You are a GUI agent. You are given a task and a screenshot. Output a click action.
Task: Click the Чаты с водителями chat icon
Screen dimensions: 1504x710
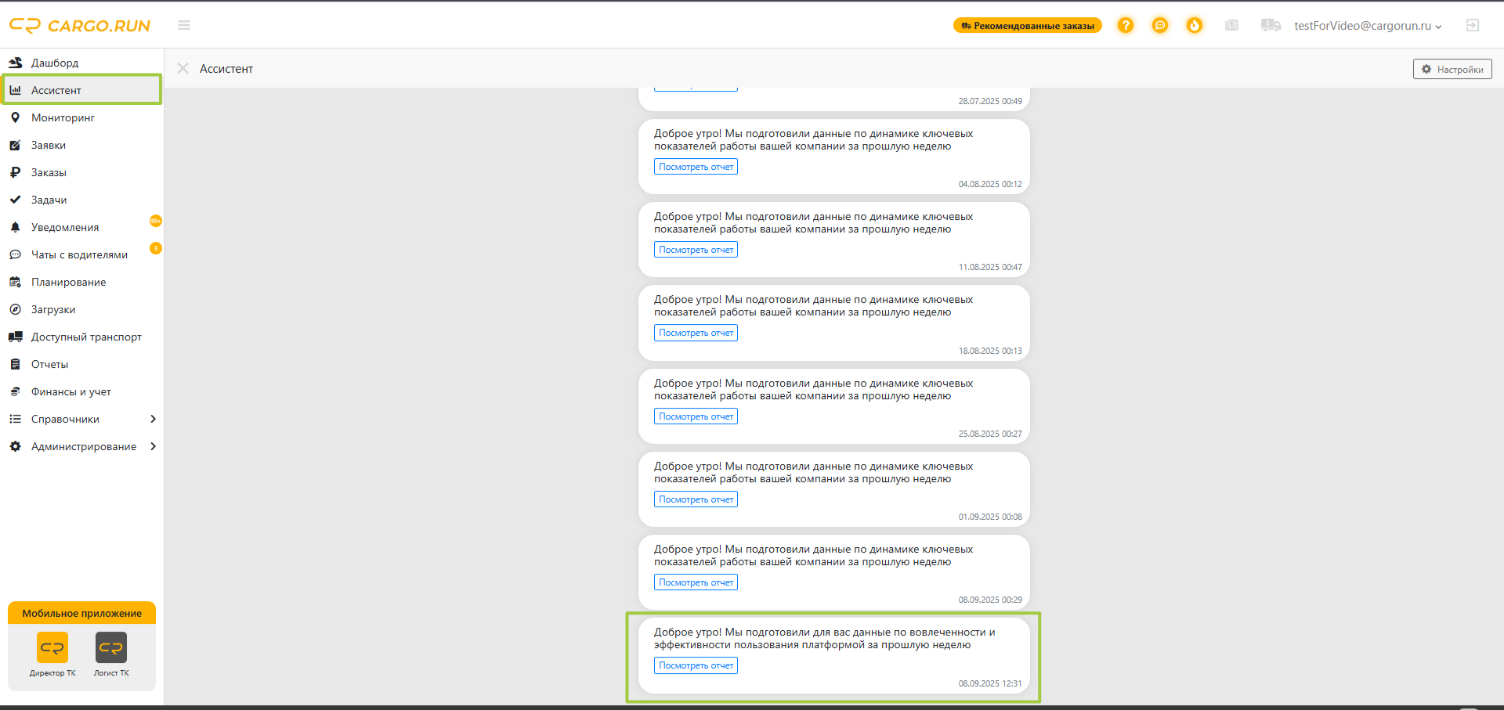tap(15, 254)
